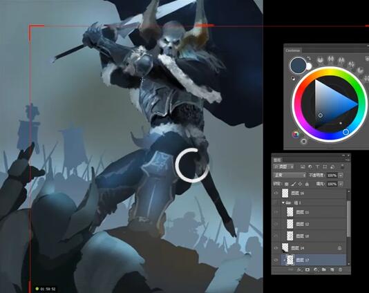Open the opacity slider dropdown arrow
Viewport: 369px width, 293px height.
(x=340, y=176)
